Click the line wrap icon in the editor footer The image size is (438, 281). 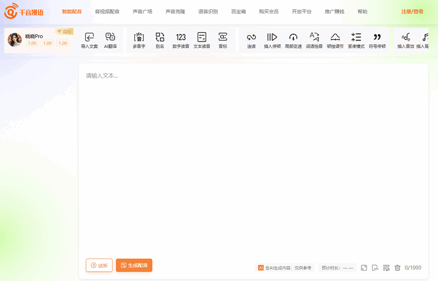pyautogui.click(x=386, y=267)
